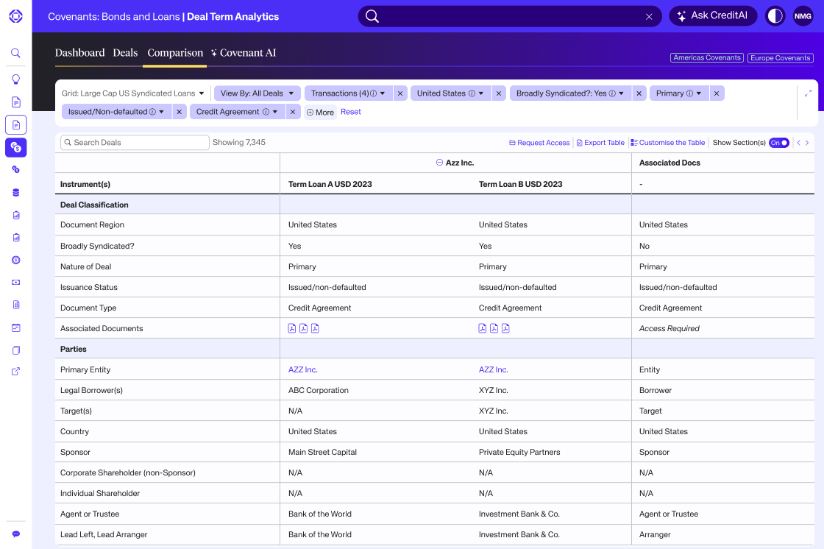
Task: Click the lightbulb icon in the left sidebar
Action: pyautogui.click(x=15, y=79)
